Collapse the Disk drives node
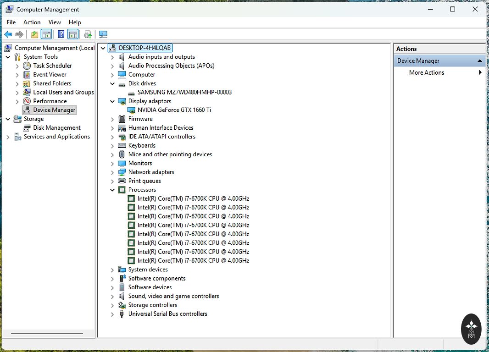 (112, 84)
